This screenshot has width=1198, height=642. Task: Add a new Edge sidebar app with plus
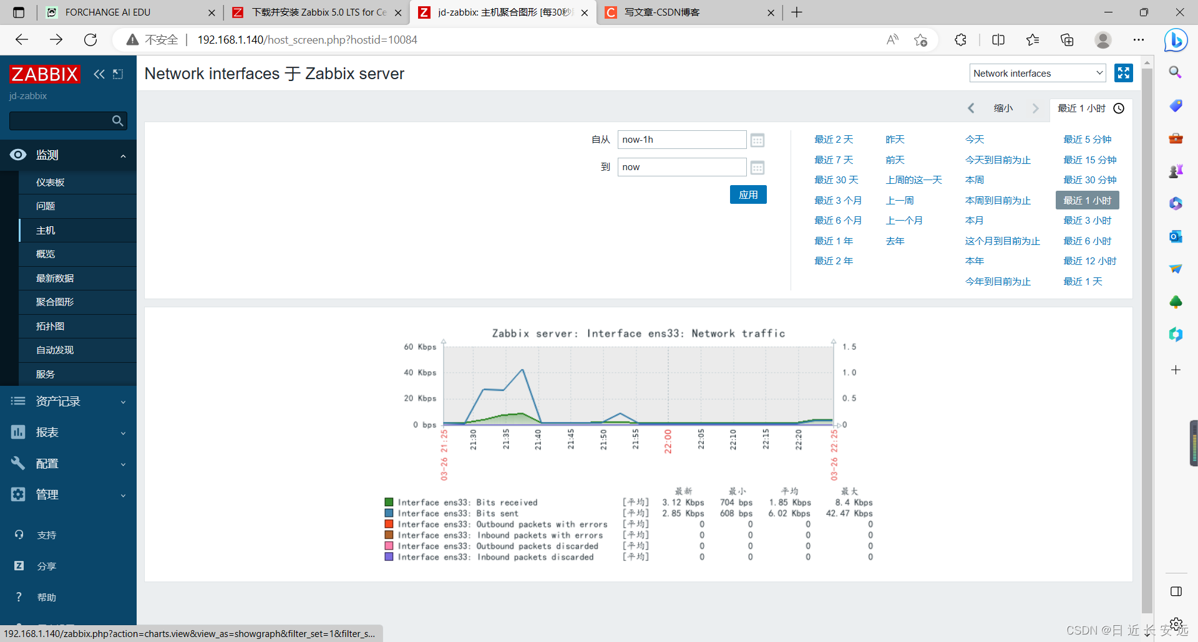pos(1176,370)
